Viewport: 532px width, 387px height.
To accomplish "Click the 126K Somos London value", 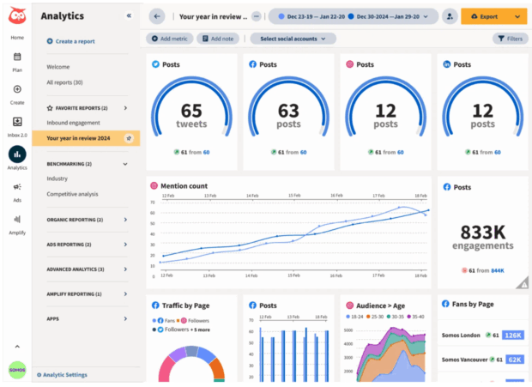I will pyautogui.click(x=513, y=336).
